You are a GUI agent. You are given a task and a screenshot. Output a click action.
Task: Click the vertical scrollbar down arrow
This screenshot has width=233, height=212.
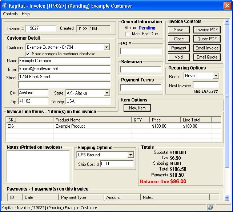pyautogui.click(x=227, y=197)
